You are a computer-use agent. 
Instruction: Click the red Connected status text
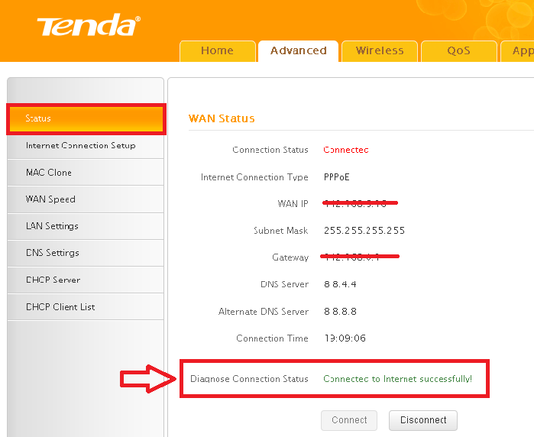[345, 150]
